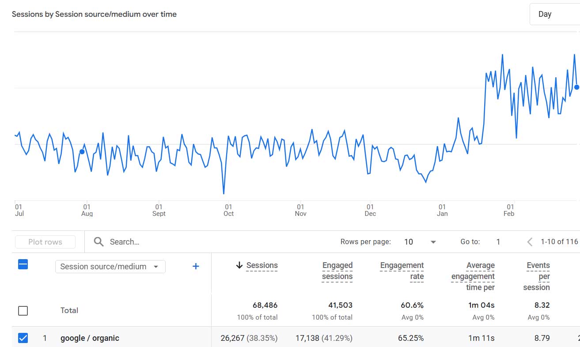The height and width of the screenshot is (347, 580).
Task: Click the 01 Sept axis label
Action: click(x=159, y=210)
